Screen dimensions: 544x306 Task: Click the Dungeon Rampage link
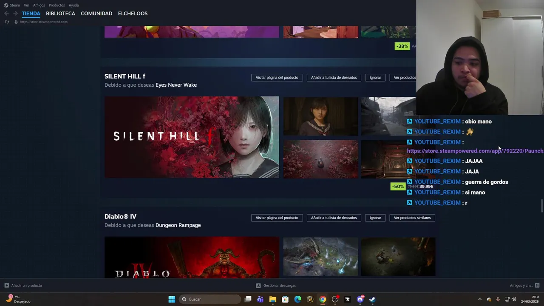(x=178, y=225)
